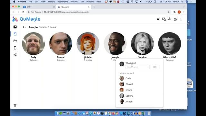Viewport: 206px width, 116px height.
Task: Open Trash in the macOS dock
Action: 149,113
